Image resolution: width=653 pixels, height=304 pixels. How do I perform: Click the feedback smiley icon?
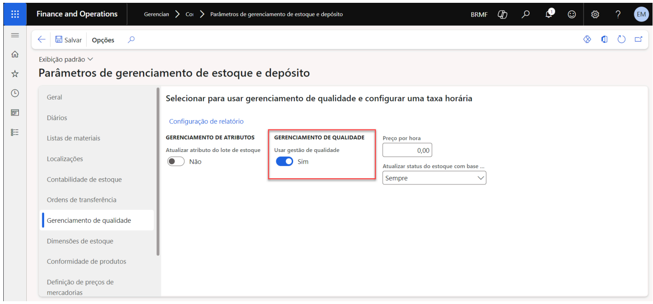[572, 14]
